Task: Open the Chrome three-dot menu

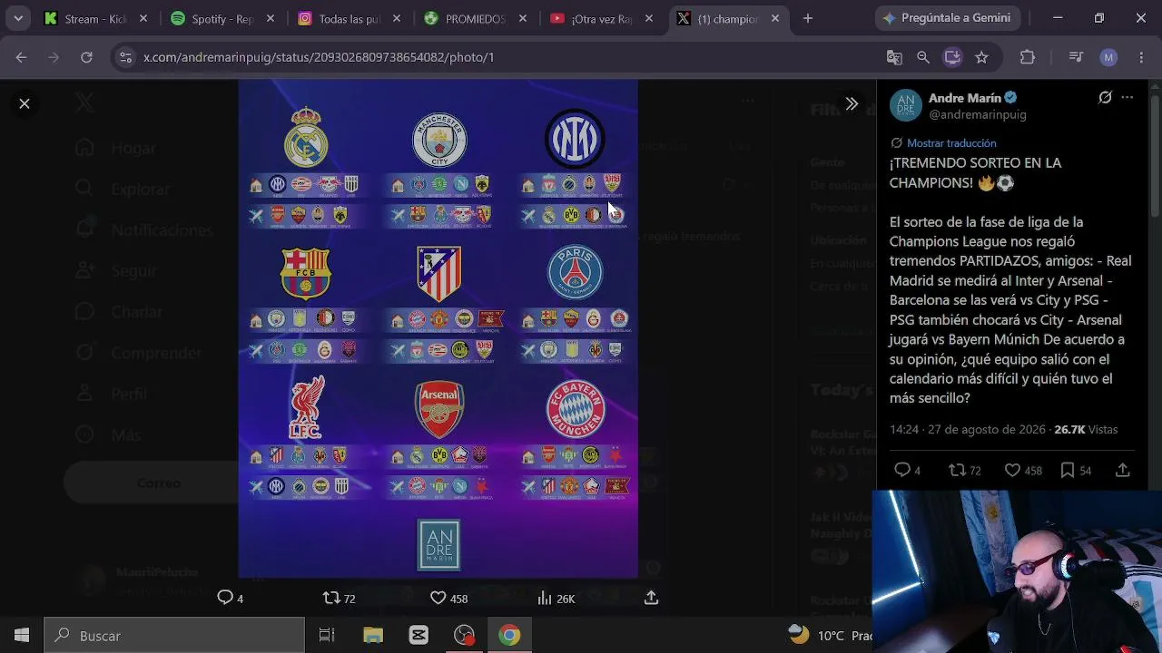Action: (x=1141, y=57)
